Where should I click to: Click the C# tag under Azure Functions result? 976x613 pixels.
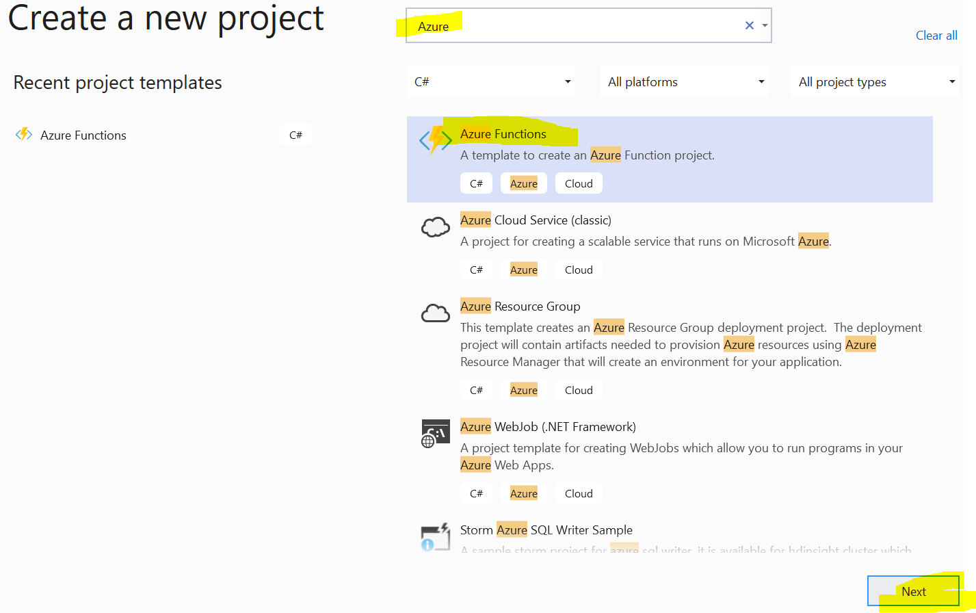click(x=476, y=183)
